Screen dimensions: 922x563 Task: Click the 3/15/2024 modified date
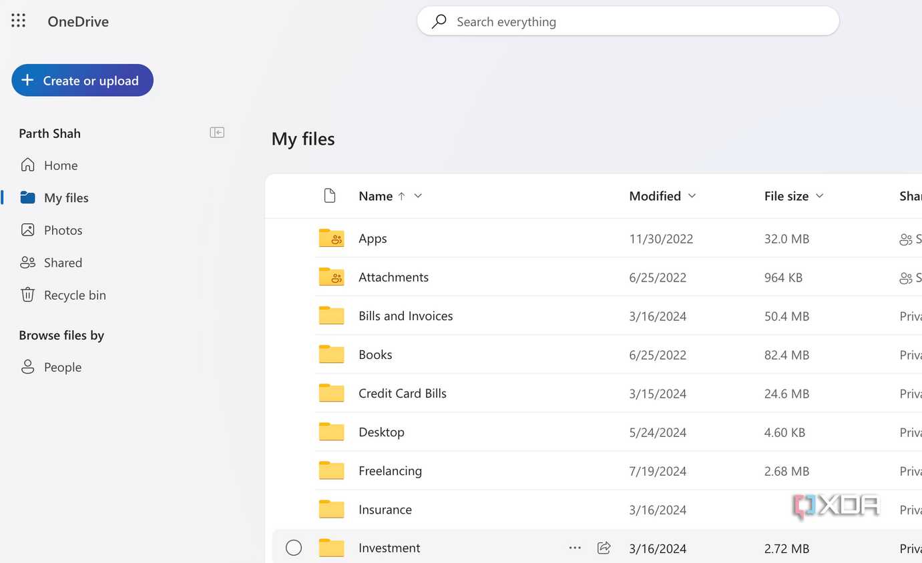coord(658,393)
